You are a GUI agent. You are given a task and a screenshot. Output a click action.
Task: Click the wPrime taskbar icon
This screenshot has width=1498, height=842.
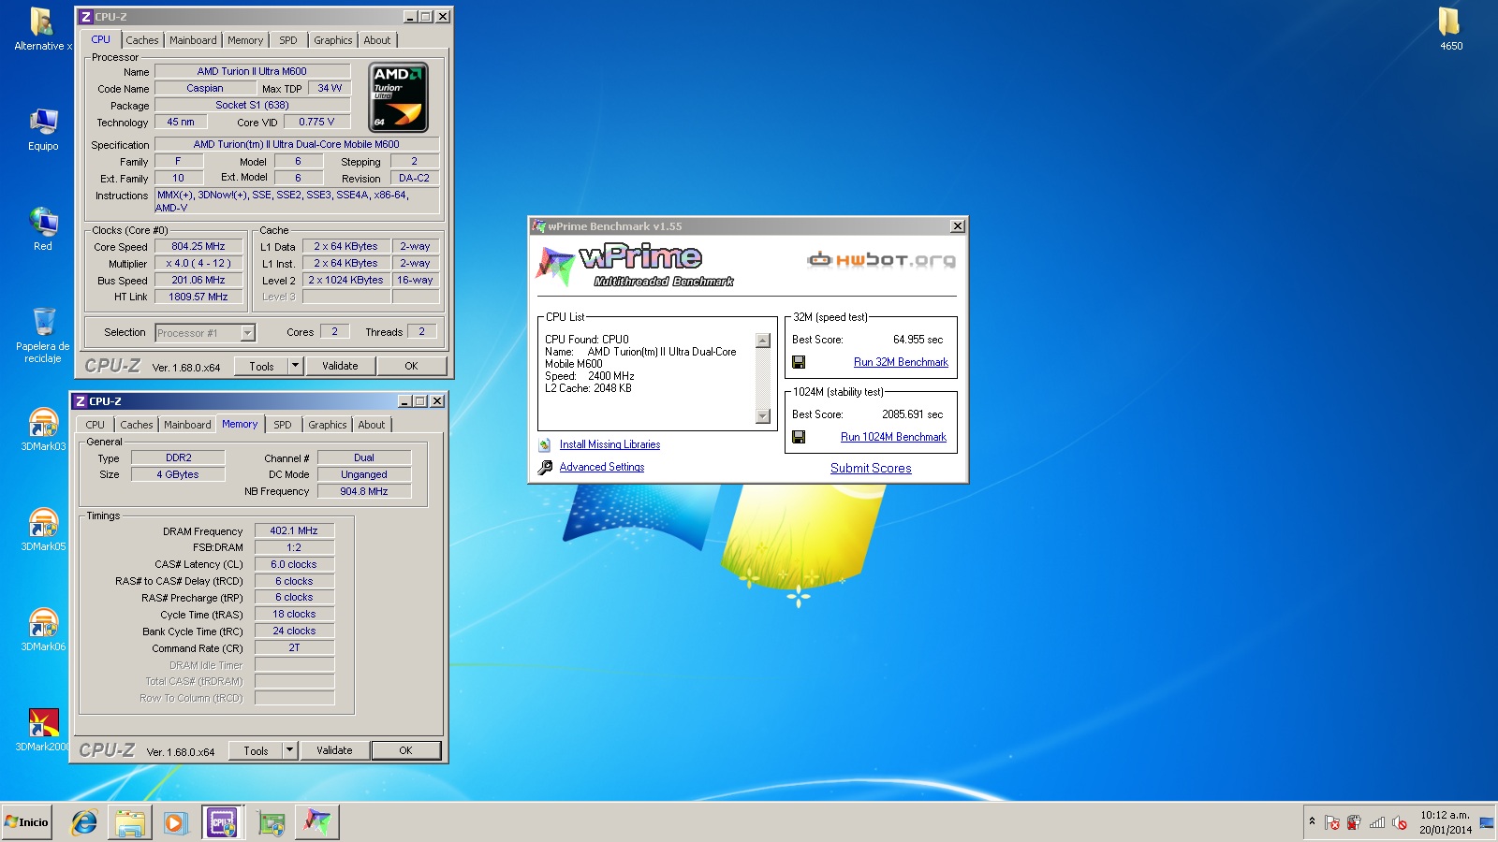[x=317, y=822]
